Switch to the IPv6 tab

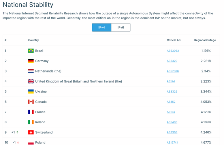click(121, 28)
